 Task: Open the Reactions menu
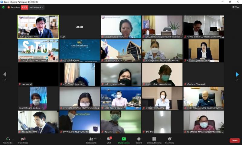tap(169, 140)
